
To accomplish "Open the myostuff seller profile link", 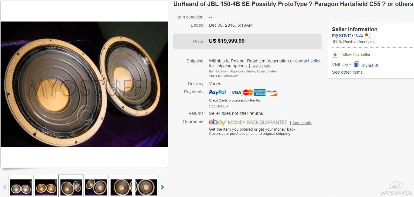I will click(x=341, y=35).
